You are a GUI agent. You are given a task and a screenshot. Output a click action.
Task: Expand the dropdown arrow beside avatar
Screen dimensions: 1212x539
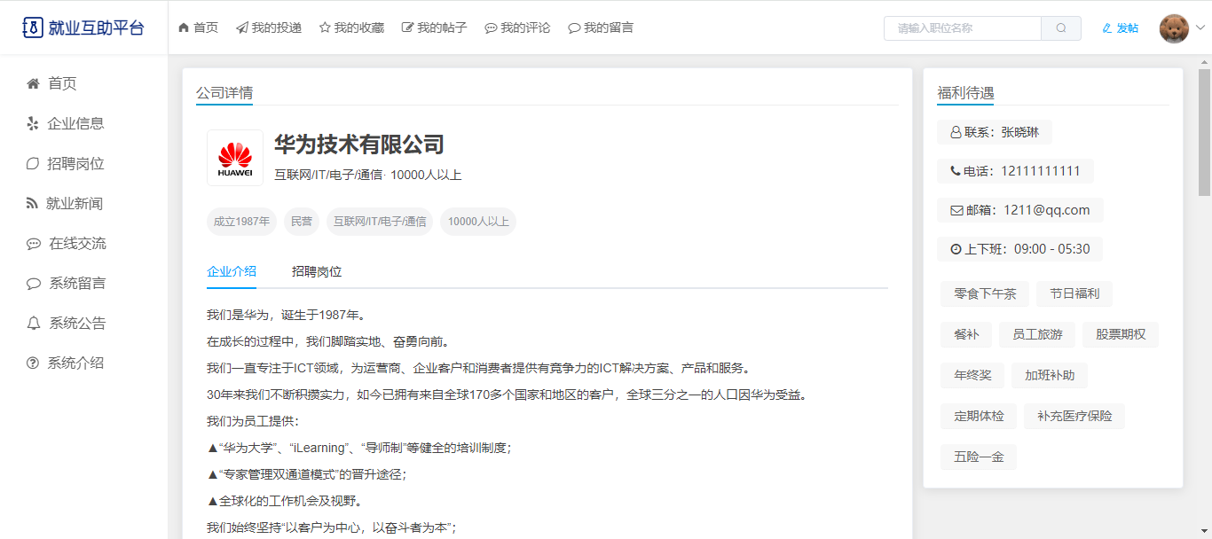(1200, 28)
